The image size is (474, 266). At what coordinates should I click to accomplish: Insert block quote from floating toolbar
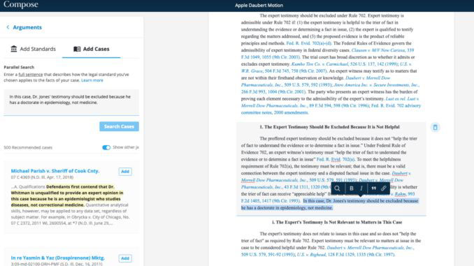coord(373,189)
